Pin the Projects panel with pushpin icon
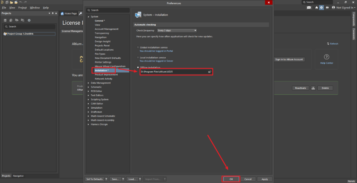 (53, 13)
